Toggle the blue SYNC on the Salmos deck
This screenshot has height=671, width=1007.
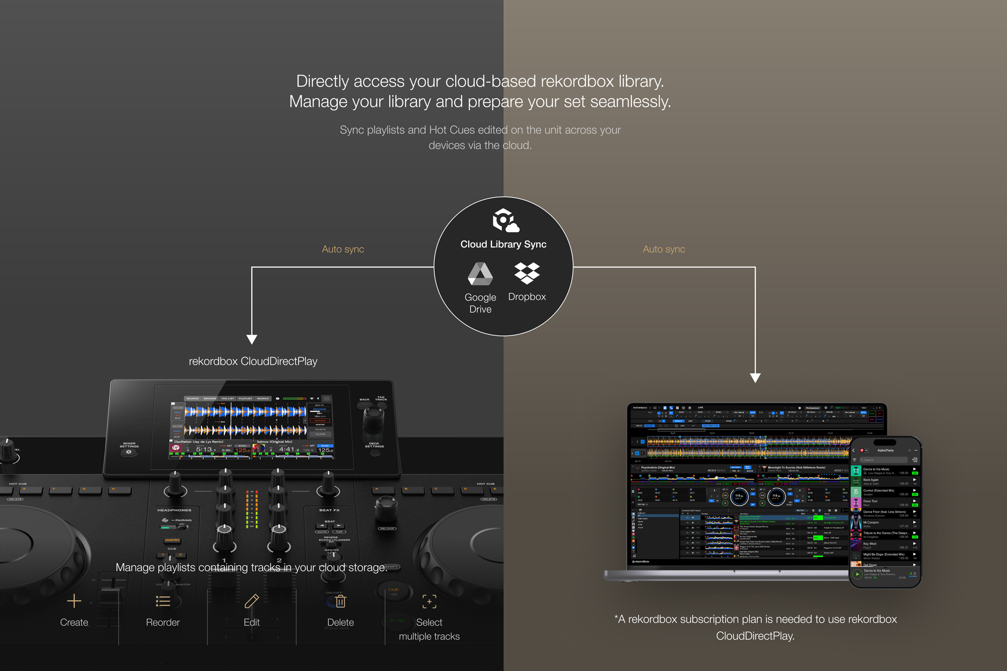coord(325,445)
